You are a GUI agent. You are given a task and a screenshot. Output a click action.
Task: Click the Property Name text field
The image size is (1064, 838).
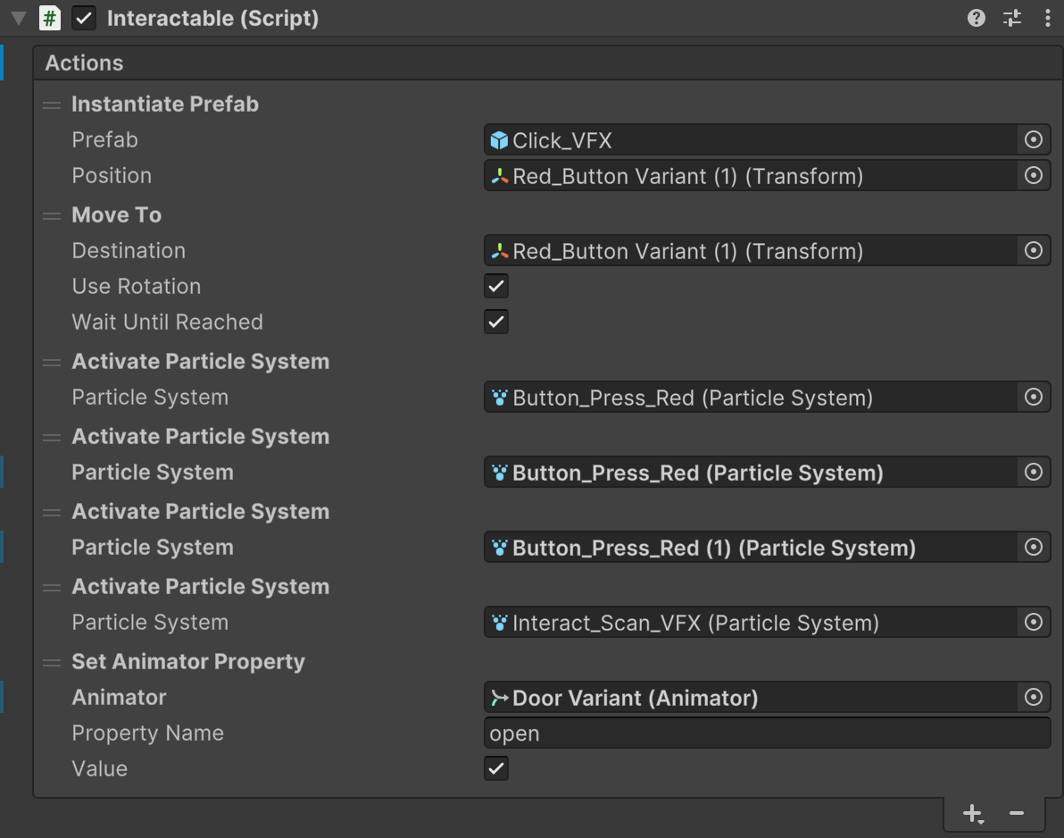[766, 733]
